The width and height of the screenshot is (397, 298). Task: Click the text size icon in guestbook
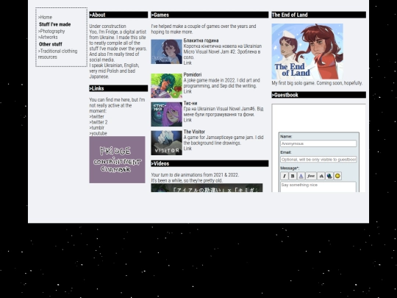[x=321, y=176]
